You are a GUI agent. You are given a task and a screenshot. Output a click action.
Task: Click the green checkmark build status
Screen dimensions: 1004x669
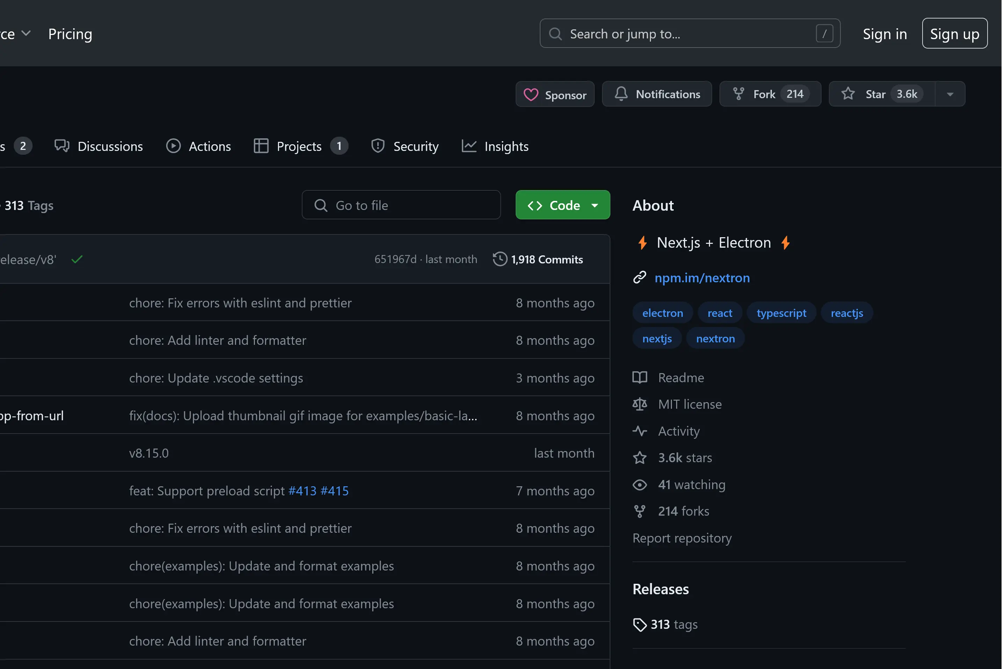coord(77,259)
